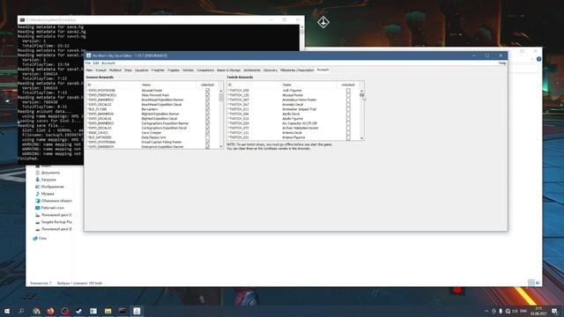Viewport: 564px width, 317px height.
Task: Toggle Unlocked for Beachhead Expedition Banner
Action: [x=208, y=100]
